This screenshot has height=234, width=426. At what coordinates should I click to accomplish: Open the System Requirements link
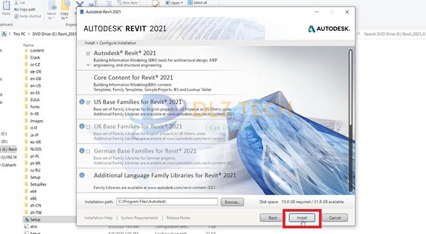[x=139, y=218]
